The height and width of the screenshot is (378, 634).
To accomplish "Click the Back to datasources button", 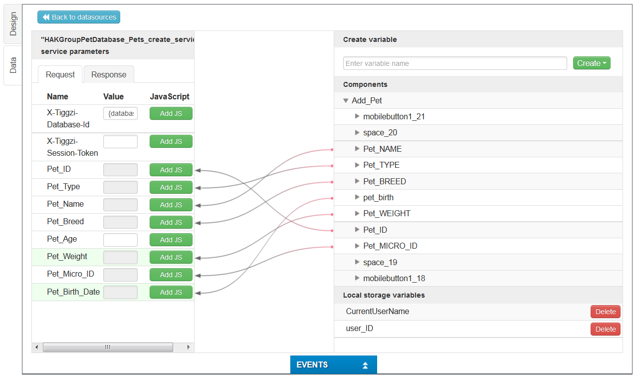I will (79, 17).
